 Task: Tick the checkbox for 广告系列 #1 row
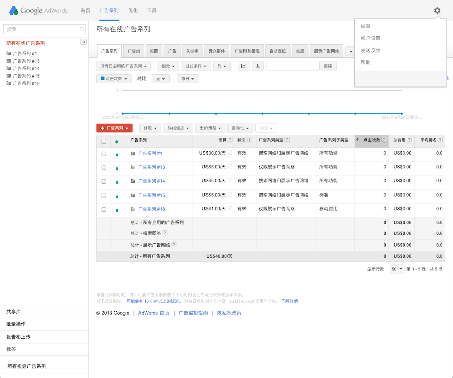pos(104,154)
